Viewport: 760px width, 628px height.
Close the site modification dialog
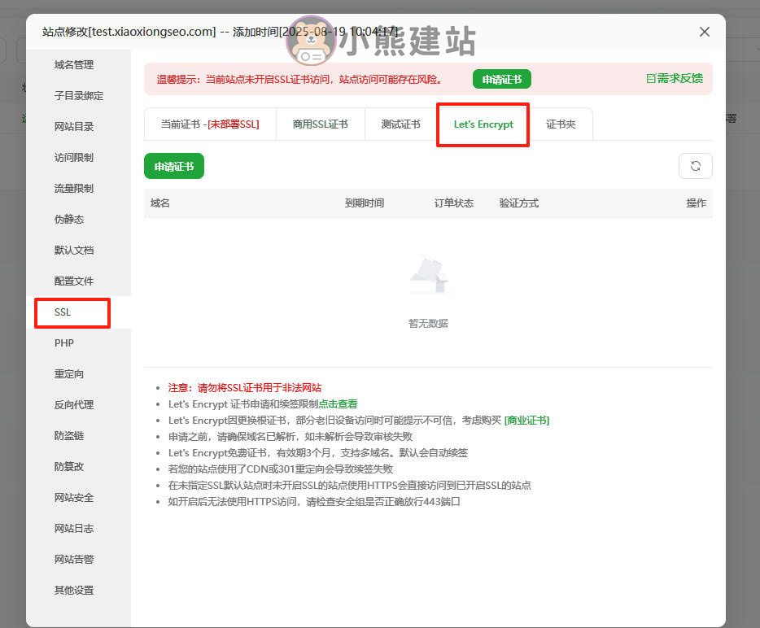pyautogui.click(x=705, y=32)
